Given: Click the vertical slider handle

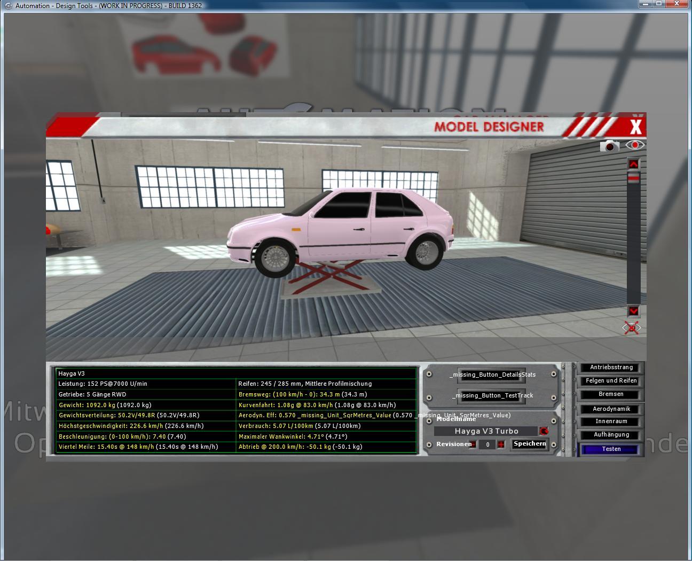Looking at the screenshot, I should (633, 178).
